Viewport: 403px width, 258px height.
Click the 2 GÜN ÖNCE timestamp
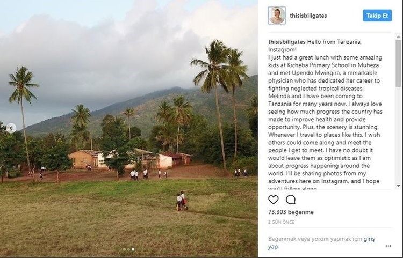coord(280,222)
